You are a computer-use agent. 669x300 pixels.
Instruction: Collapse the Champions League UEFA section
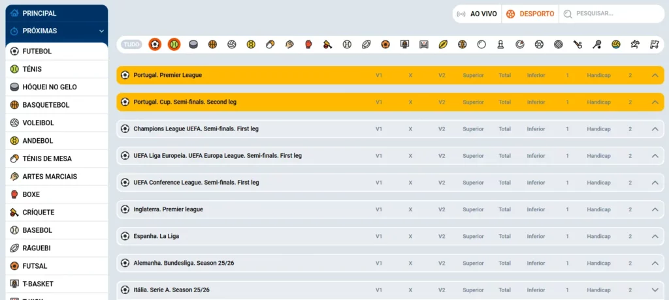[x=655, y=129]
